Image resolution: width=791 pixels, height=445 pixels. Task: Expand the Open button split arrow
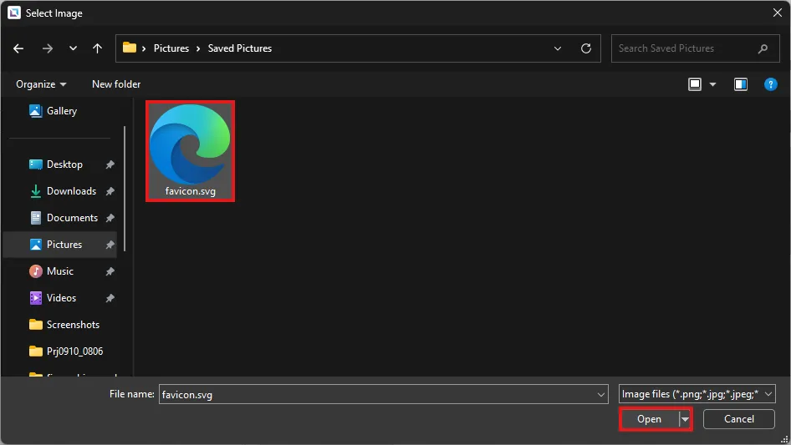point(686,419)
